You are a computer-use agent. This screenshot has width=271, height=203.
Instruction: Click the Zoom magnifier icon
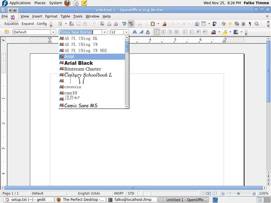tap(257, 24)
